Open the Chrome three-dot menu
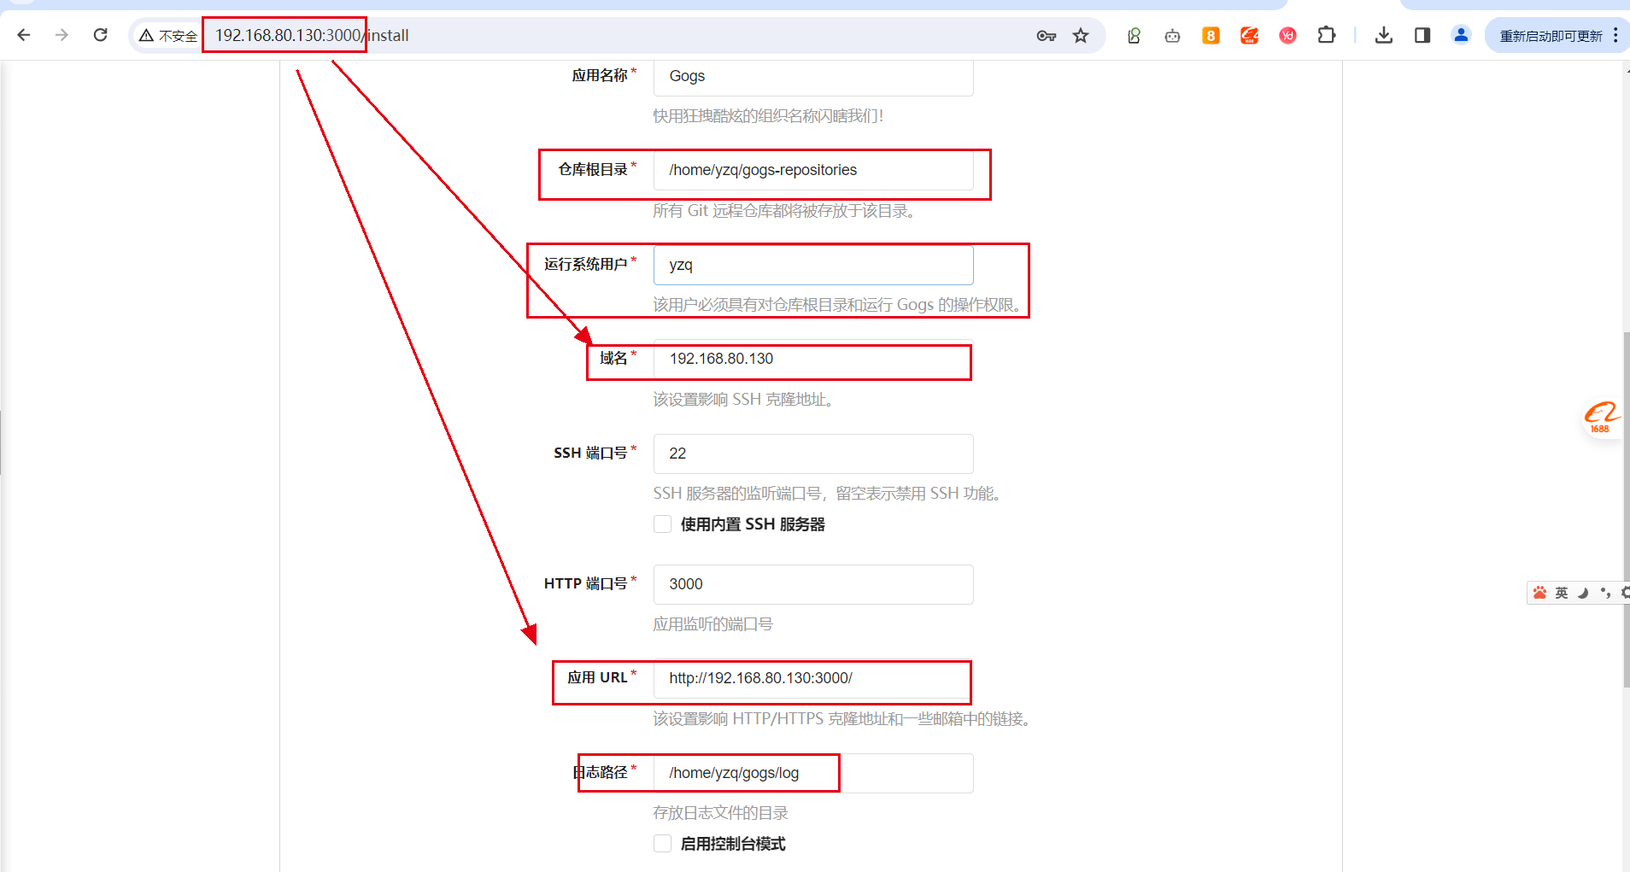 (1615, 36)
